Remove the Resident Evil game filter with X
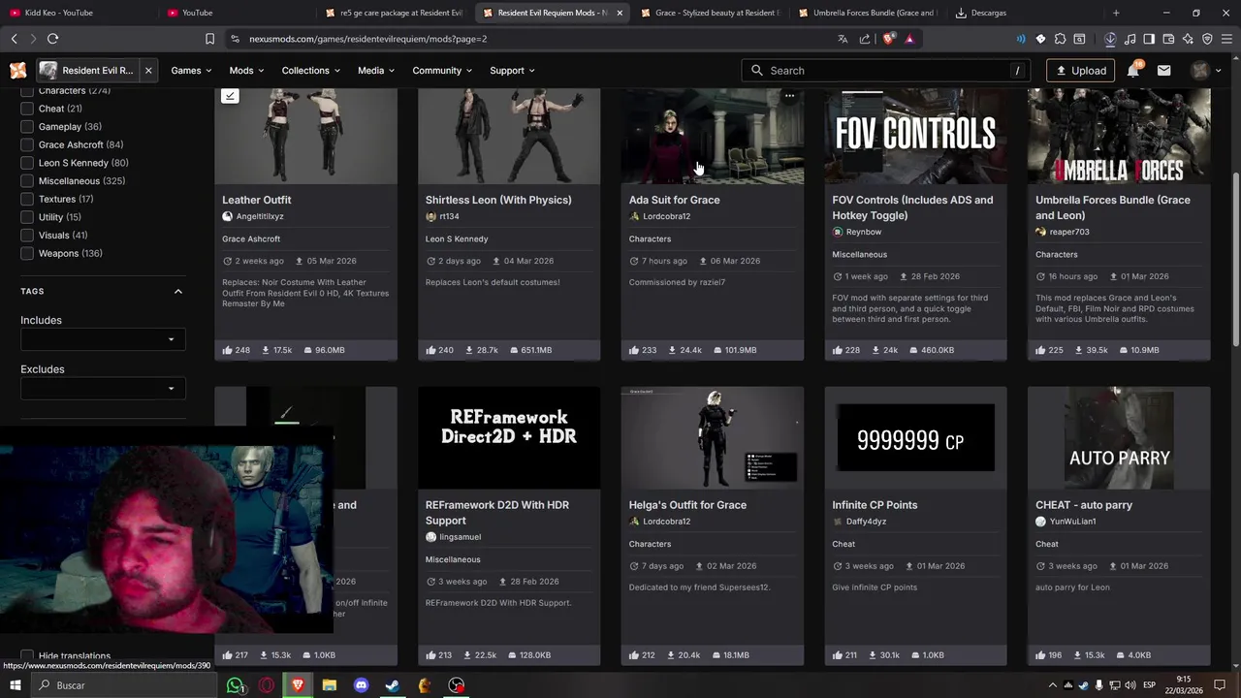Image resolution: width=1241 pixels, height=698 pixels. (x=148, y=71)
